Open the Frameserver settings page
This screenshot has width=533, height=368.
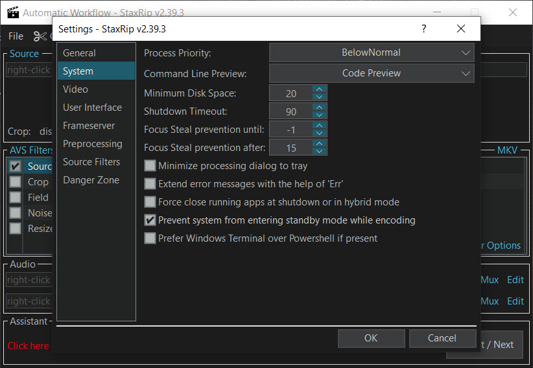pyautogui.click(x=96, y=126)
